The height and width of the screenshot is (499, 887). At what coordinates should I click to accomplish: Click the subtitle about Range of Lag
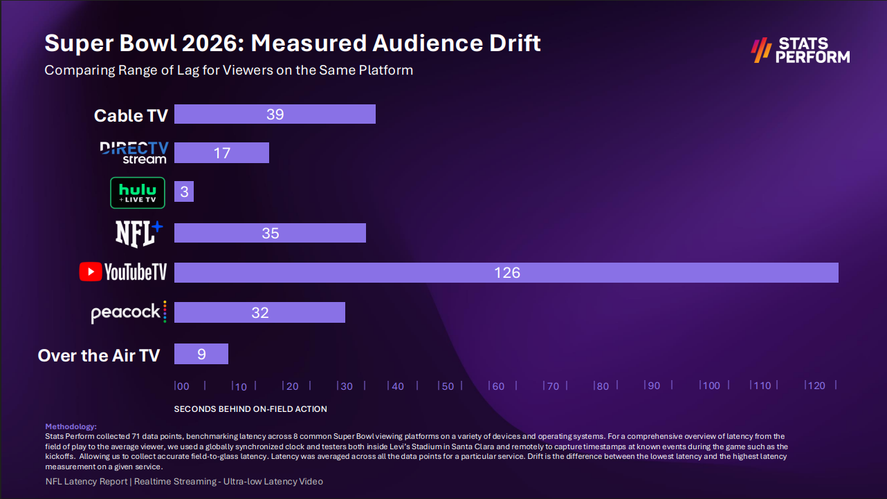pos(229,70)
